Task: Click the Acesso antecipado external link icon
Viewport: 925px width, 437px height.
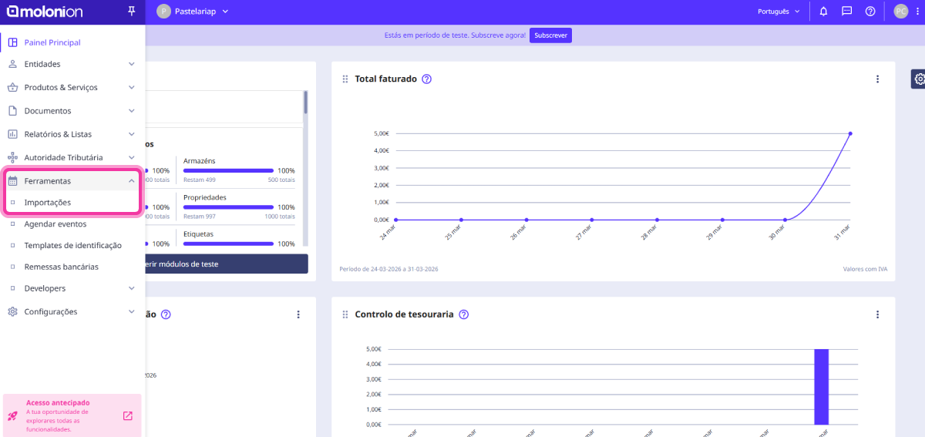Action: (x=128, y=416)
